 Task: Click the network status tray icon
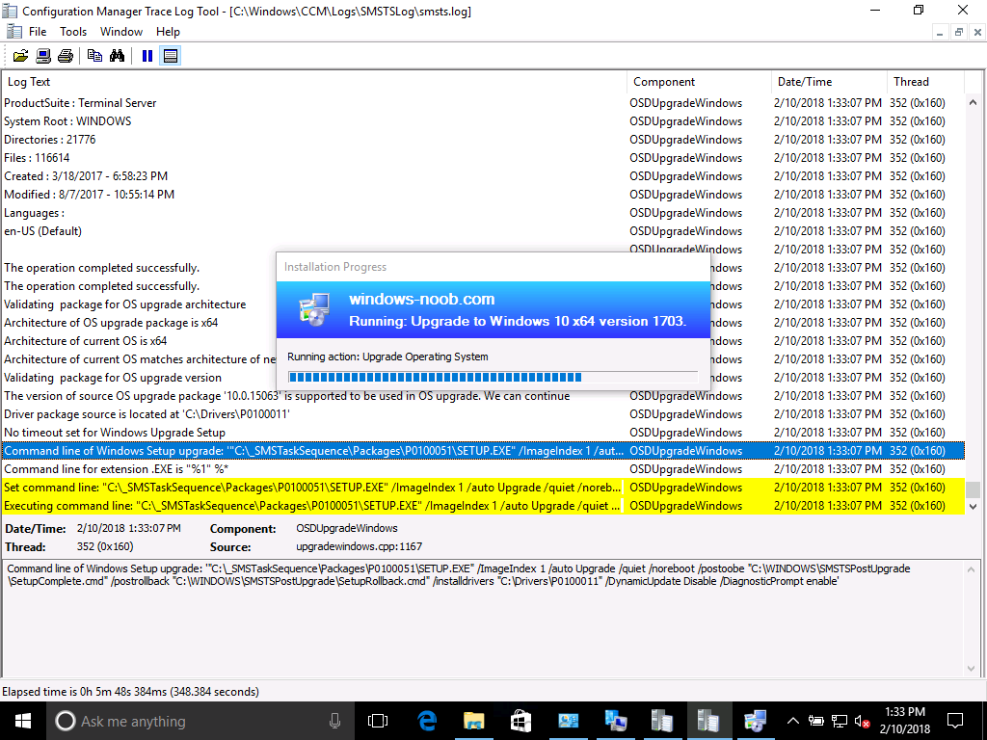(840, 721)
